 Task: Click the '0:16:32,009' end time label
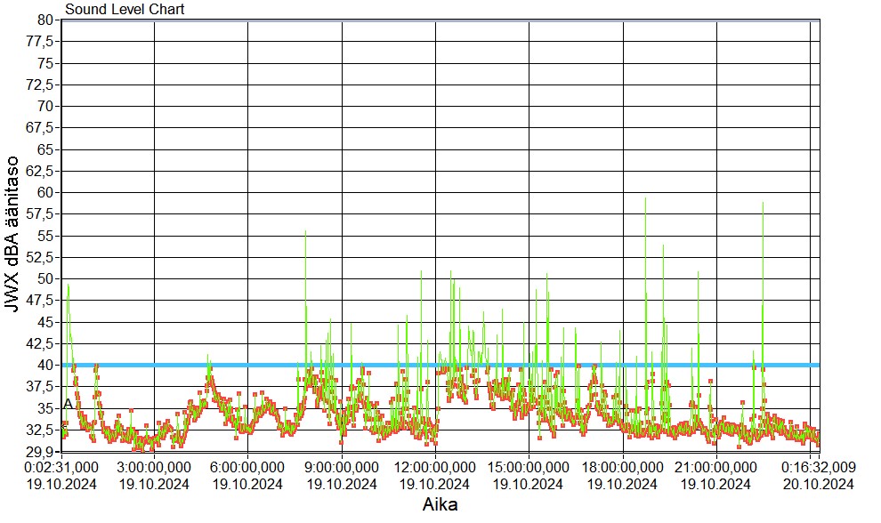(819, 467)
